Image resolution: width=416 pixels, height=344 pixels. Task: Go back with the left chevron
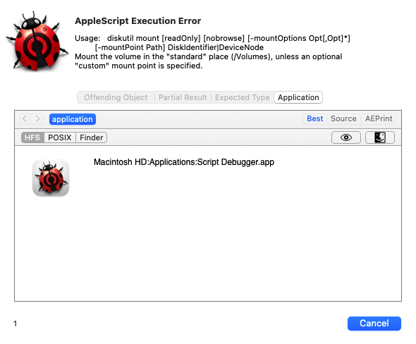25,119
